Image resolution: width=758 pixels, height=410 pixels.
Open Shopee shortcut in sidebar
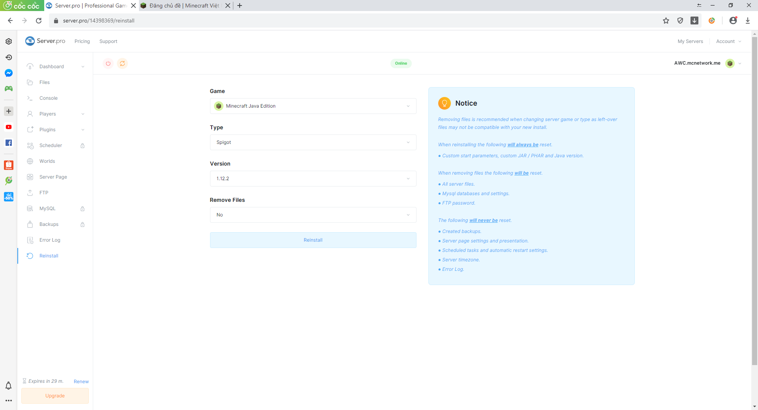(9, 165)
